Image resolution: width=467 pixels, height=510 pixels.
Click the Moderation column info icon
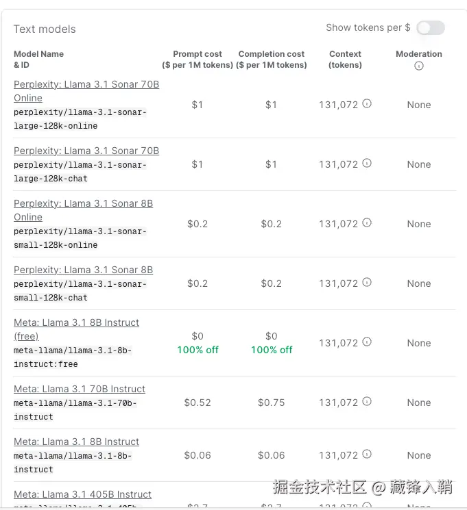click(x=419, y=66)
